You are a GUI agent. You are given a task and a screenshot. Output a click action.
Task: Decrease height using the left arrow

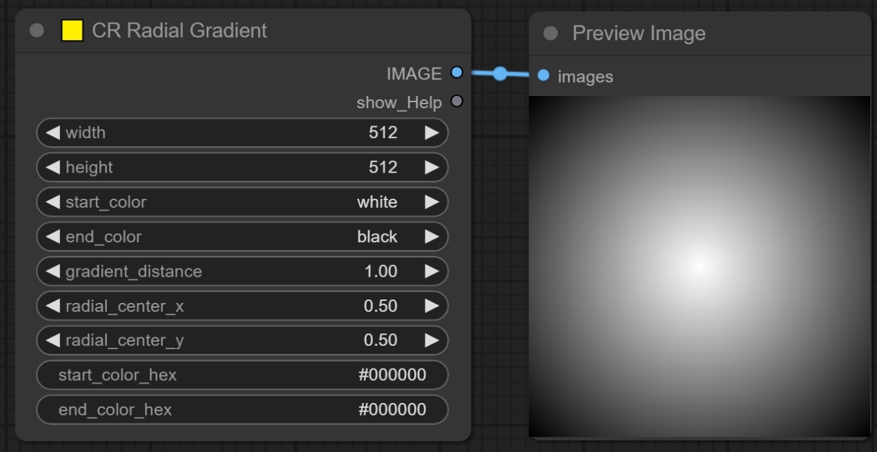click(x=52, y=167)
